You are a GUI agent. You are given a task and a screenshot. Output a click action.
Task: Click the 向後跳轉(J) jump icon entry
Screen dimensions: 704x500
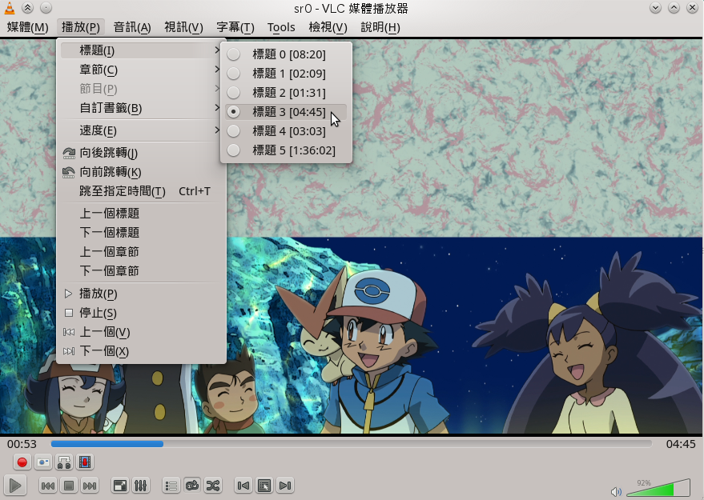142,153
